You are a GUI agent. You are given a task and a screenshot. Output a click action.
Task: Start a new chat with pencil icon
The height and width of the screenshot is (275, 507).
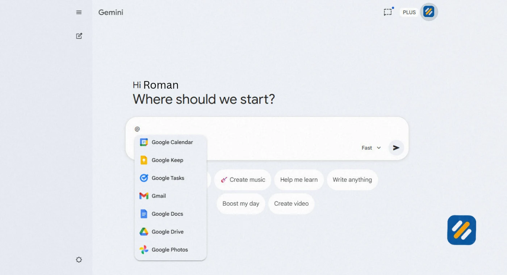pyautogui.click(x=79, y=36)
